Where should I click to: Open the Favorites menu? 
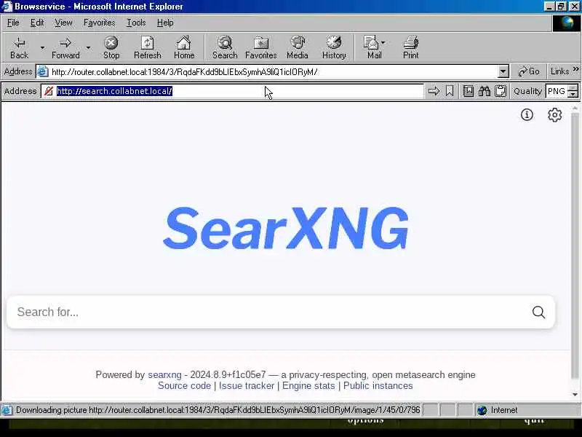pyautogui.click(x=99, y=23)
